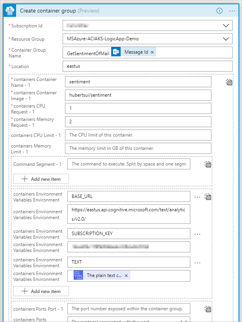This screenshot has height=322, width=242.
Task: Open the ellipsis menu in card header
Action: [232, 11]
